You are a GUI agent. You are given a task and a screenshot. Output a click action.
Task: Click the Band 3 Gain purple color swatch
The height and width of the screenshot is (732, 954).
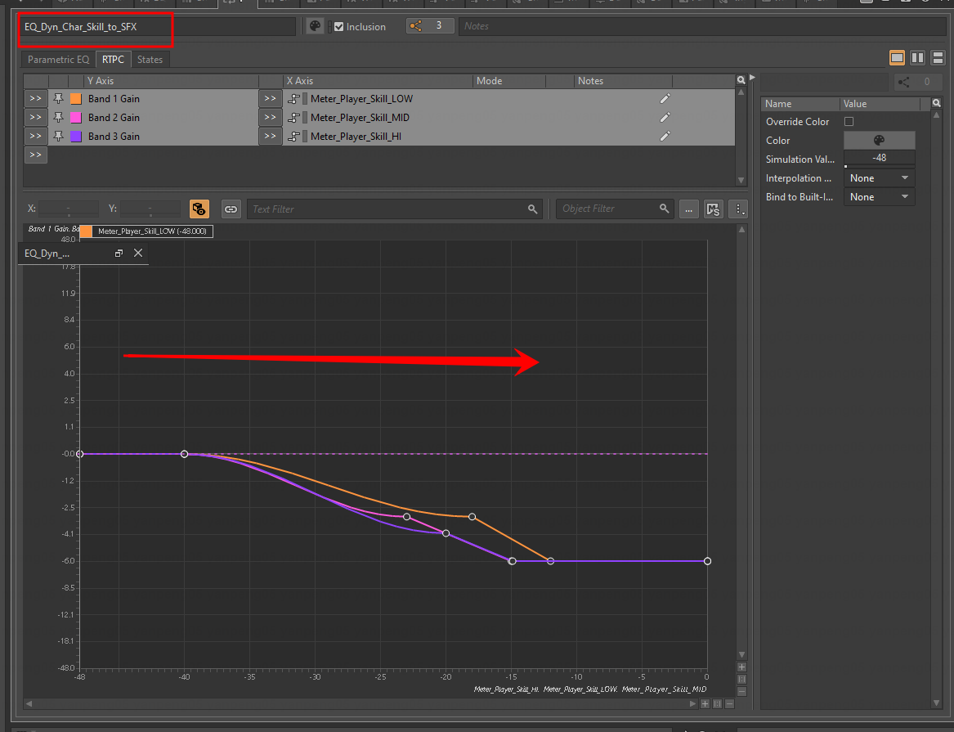tap(76, 137)
